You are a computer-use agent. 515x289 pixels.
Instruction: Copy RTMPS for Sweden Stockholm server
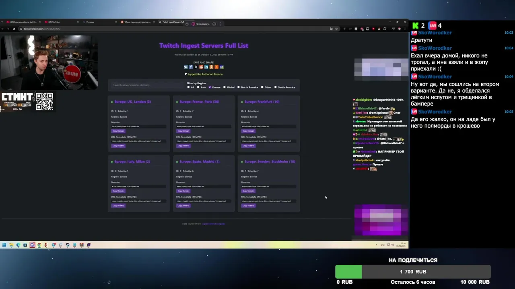coord(248,206)
